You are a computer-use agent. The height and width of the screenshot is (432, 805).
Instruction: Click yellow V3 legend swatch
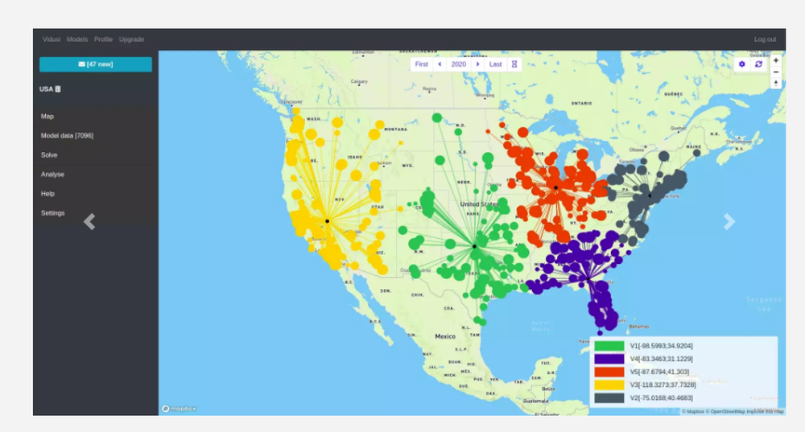tap(609, 385)
